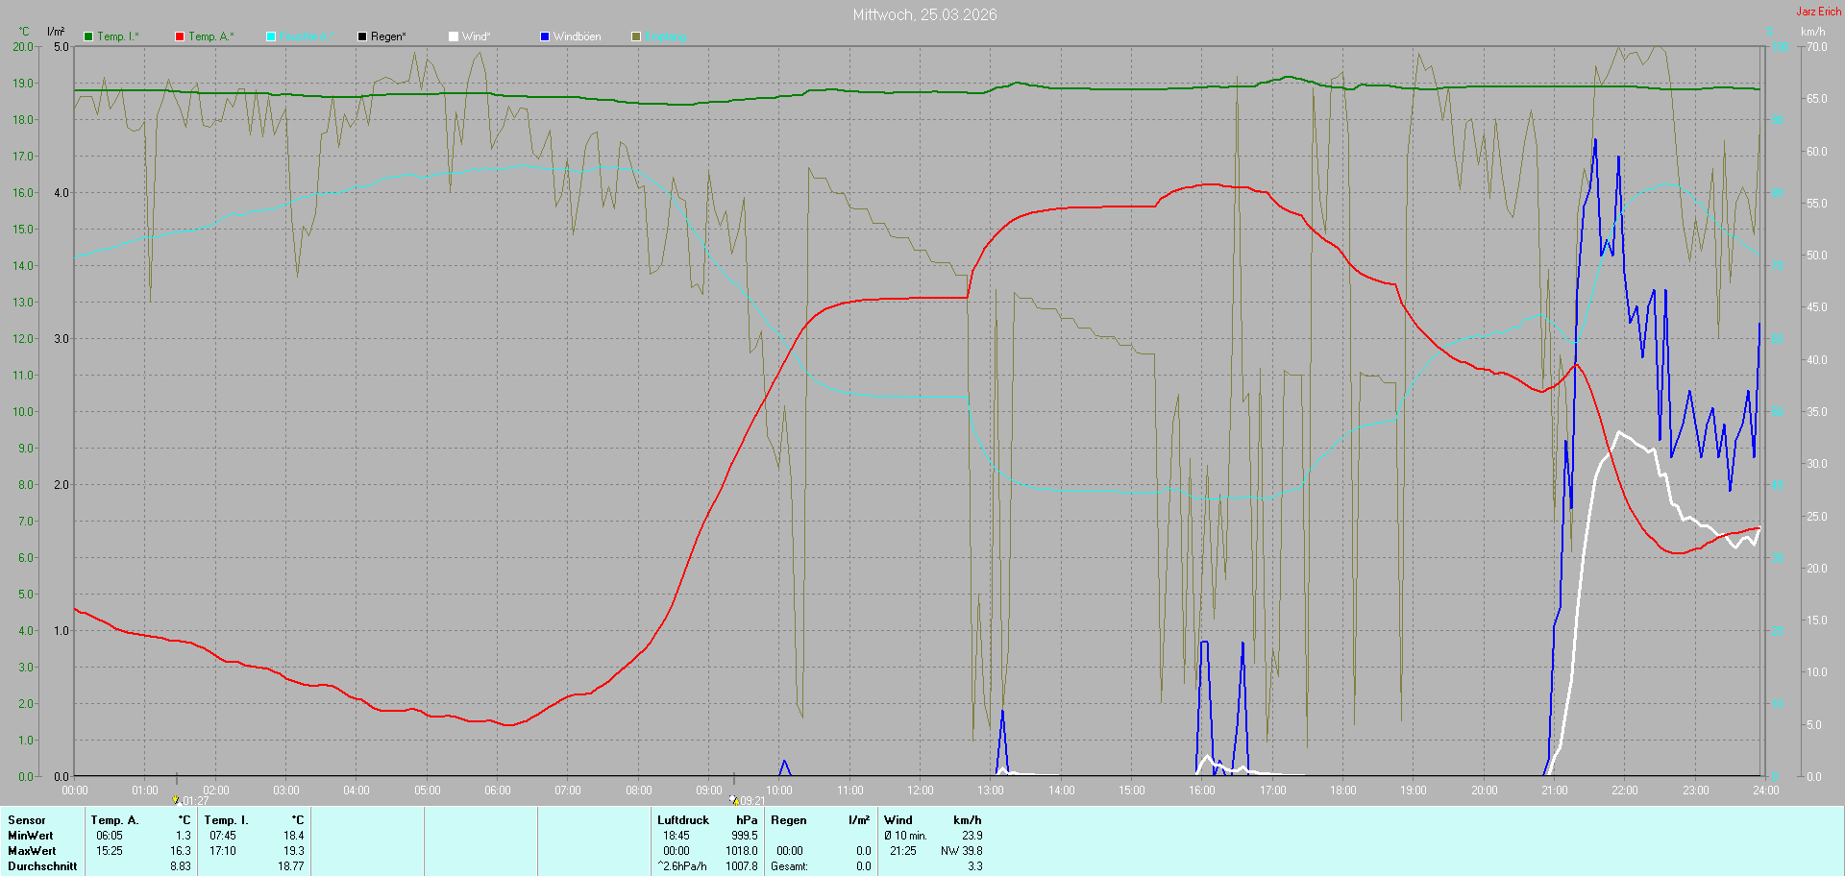Click the 'Durchschnitt' row label
Screen dimensions: 1845x876
(42, 866)
